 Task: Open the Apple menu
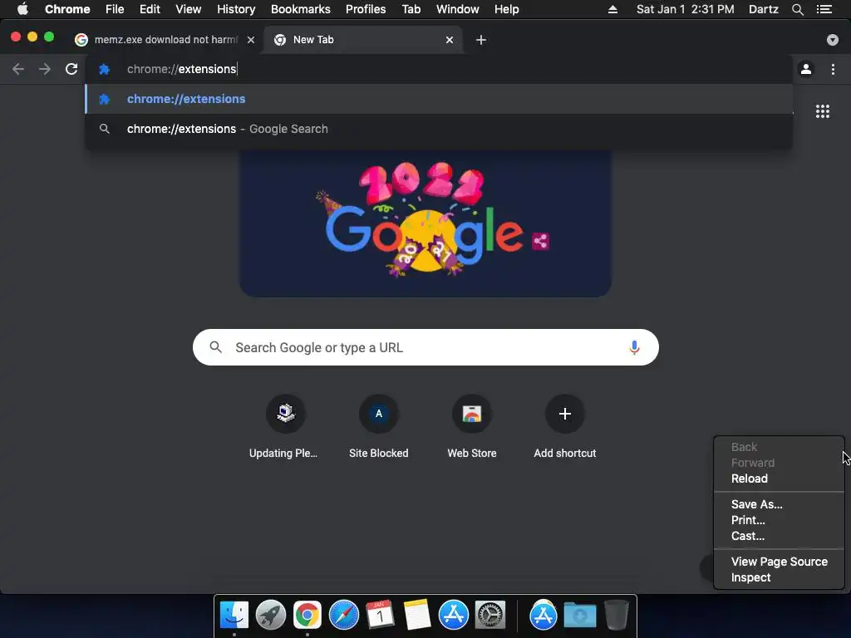click(22, 9)
